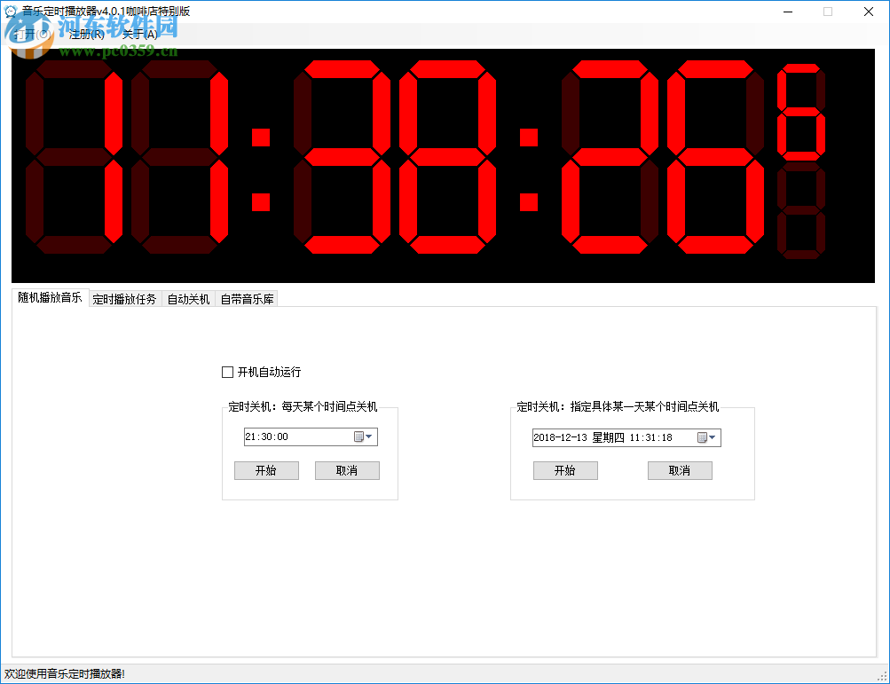
Task: Click 开始 to start the daily shutdown timer
Action: point(266,470)
